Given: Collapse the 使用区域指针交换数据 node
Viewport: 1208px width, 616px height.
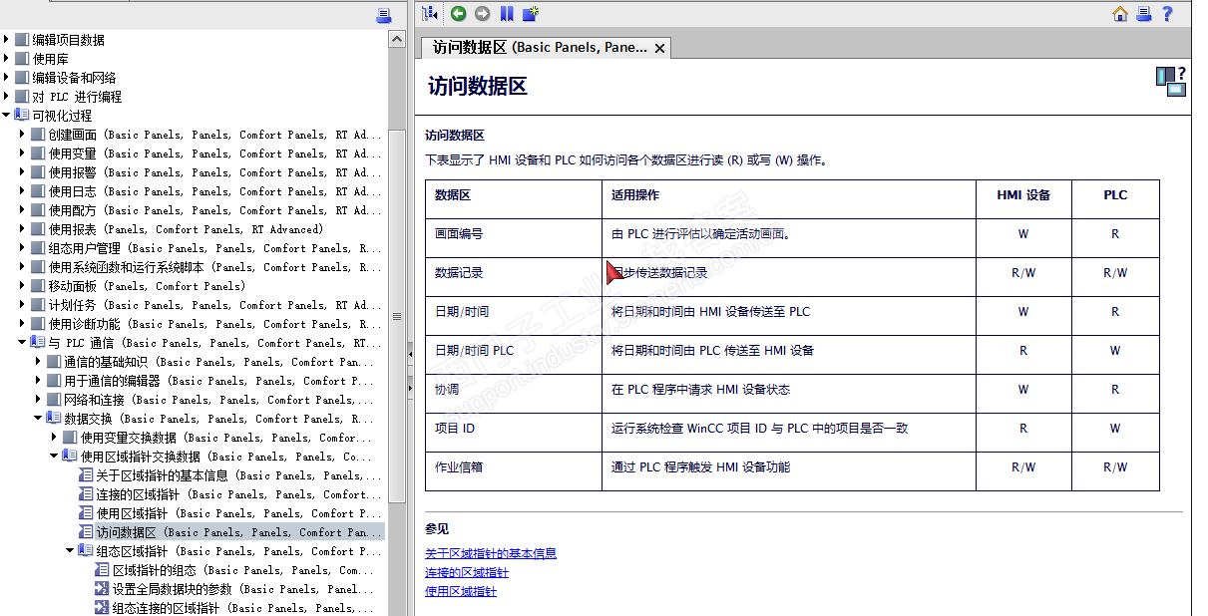Looking at the screenshot, I should click(x=55, y=457).
